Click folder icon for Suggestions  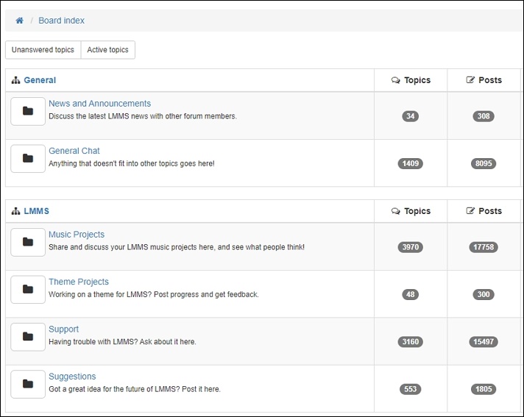[28, 385]
